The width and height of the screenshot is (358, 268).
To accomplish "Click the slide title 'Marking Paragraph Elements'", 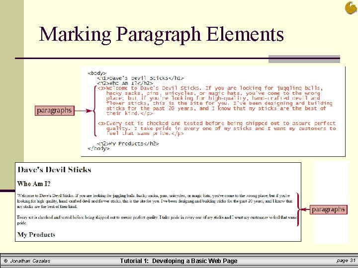I will pos(161,34).
